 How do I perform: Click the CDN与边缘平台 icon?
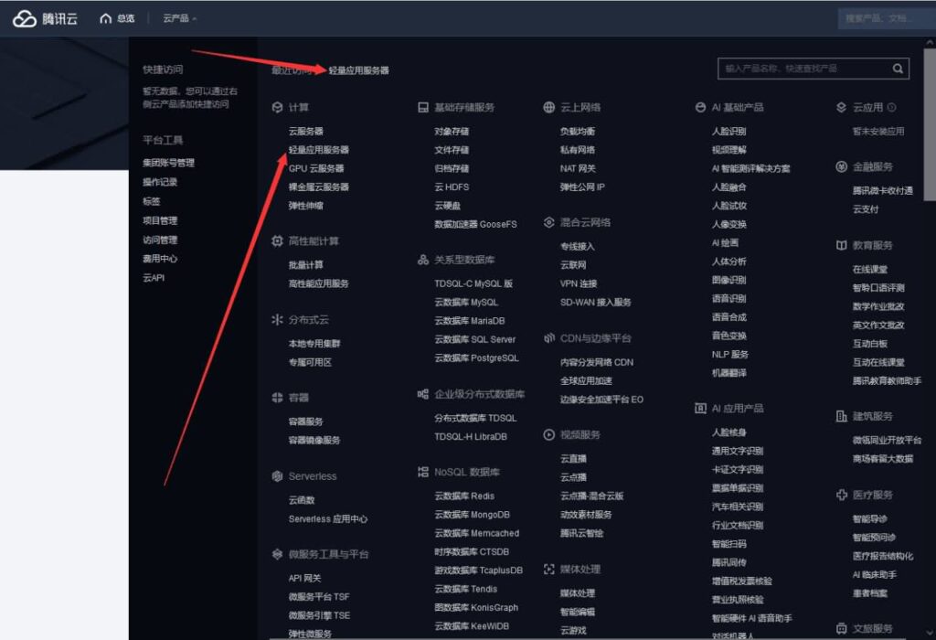548,338
